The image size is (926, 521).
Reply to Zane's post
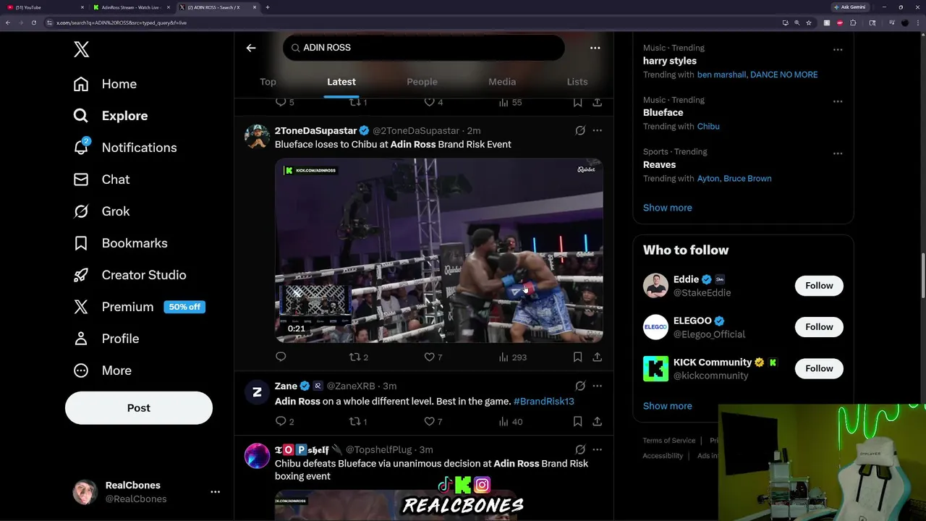coord(284,421)
